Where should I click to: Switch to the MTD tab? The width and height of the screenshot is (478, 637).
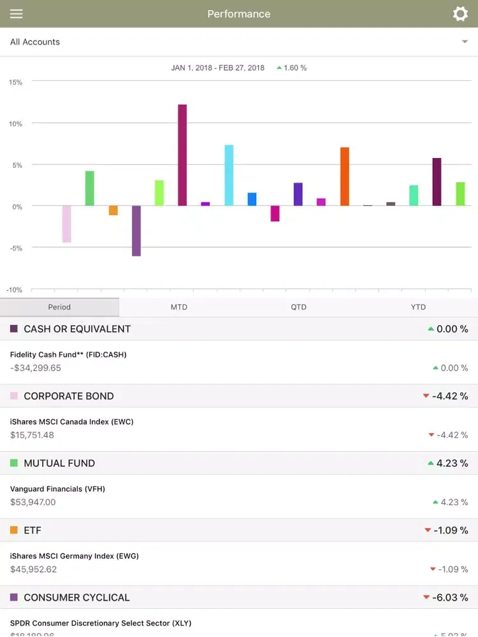coord(179,307)
